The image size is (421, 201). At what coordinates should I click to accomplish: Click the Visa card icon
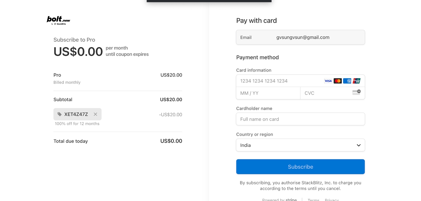click(x=328, y=81)
